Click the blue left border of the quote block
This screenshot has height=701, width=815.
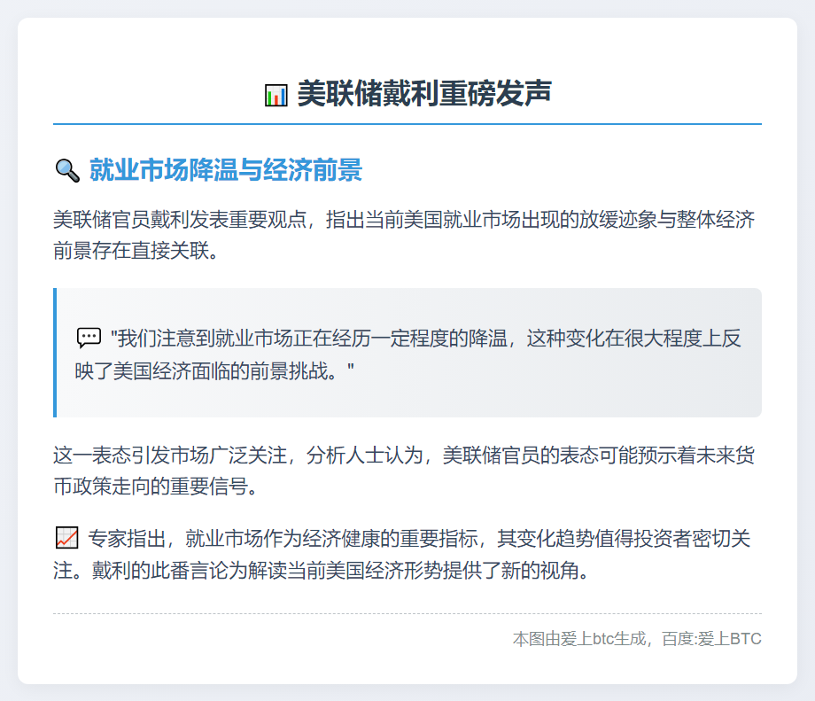coord(55,352)
